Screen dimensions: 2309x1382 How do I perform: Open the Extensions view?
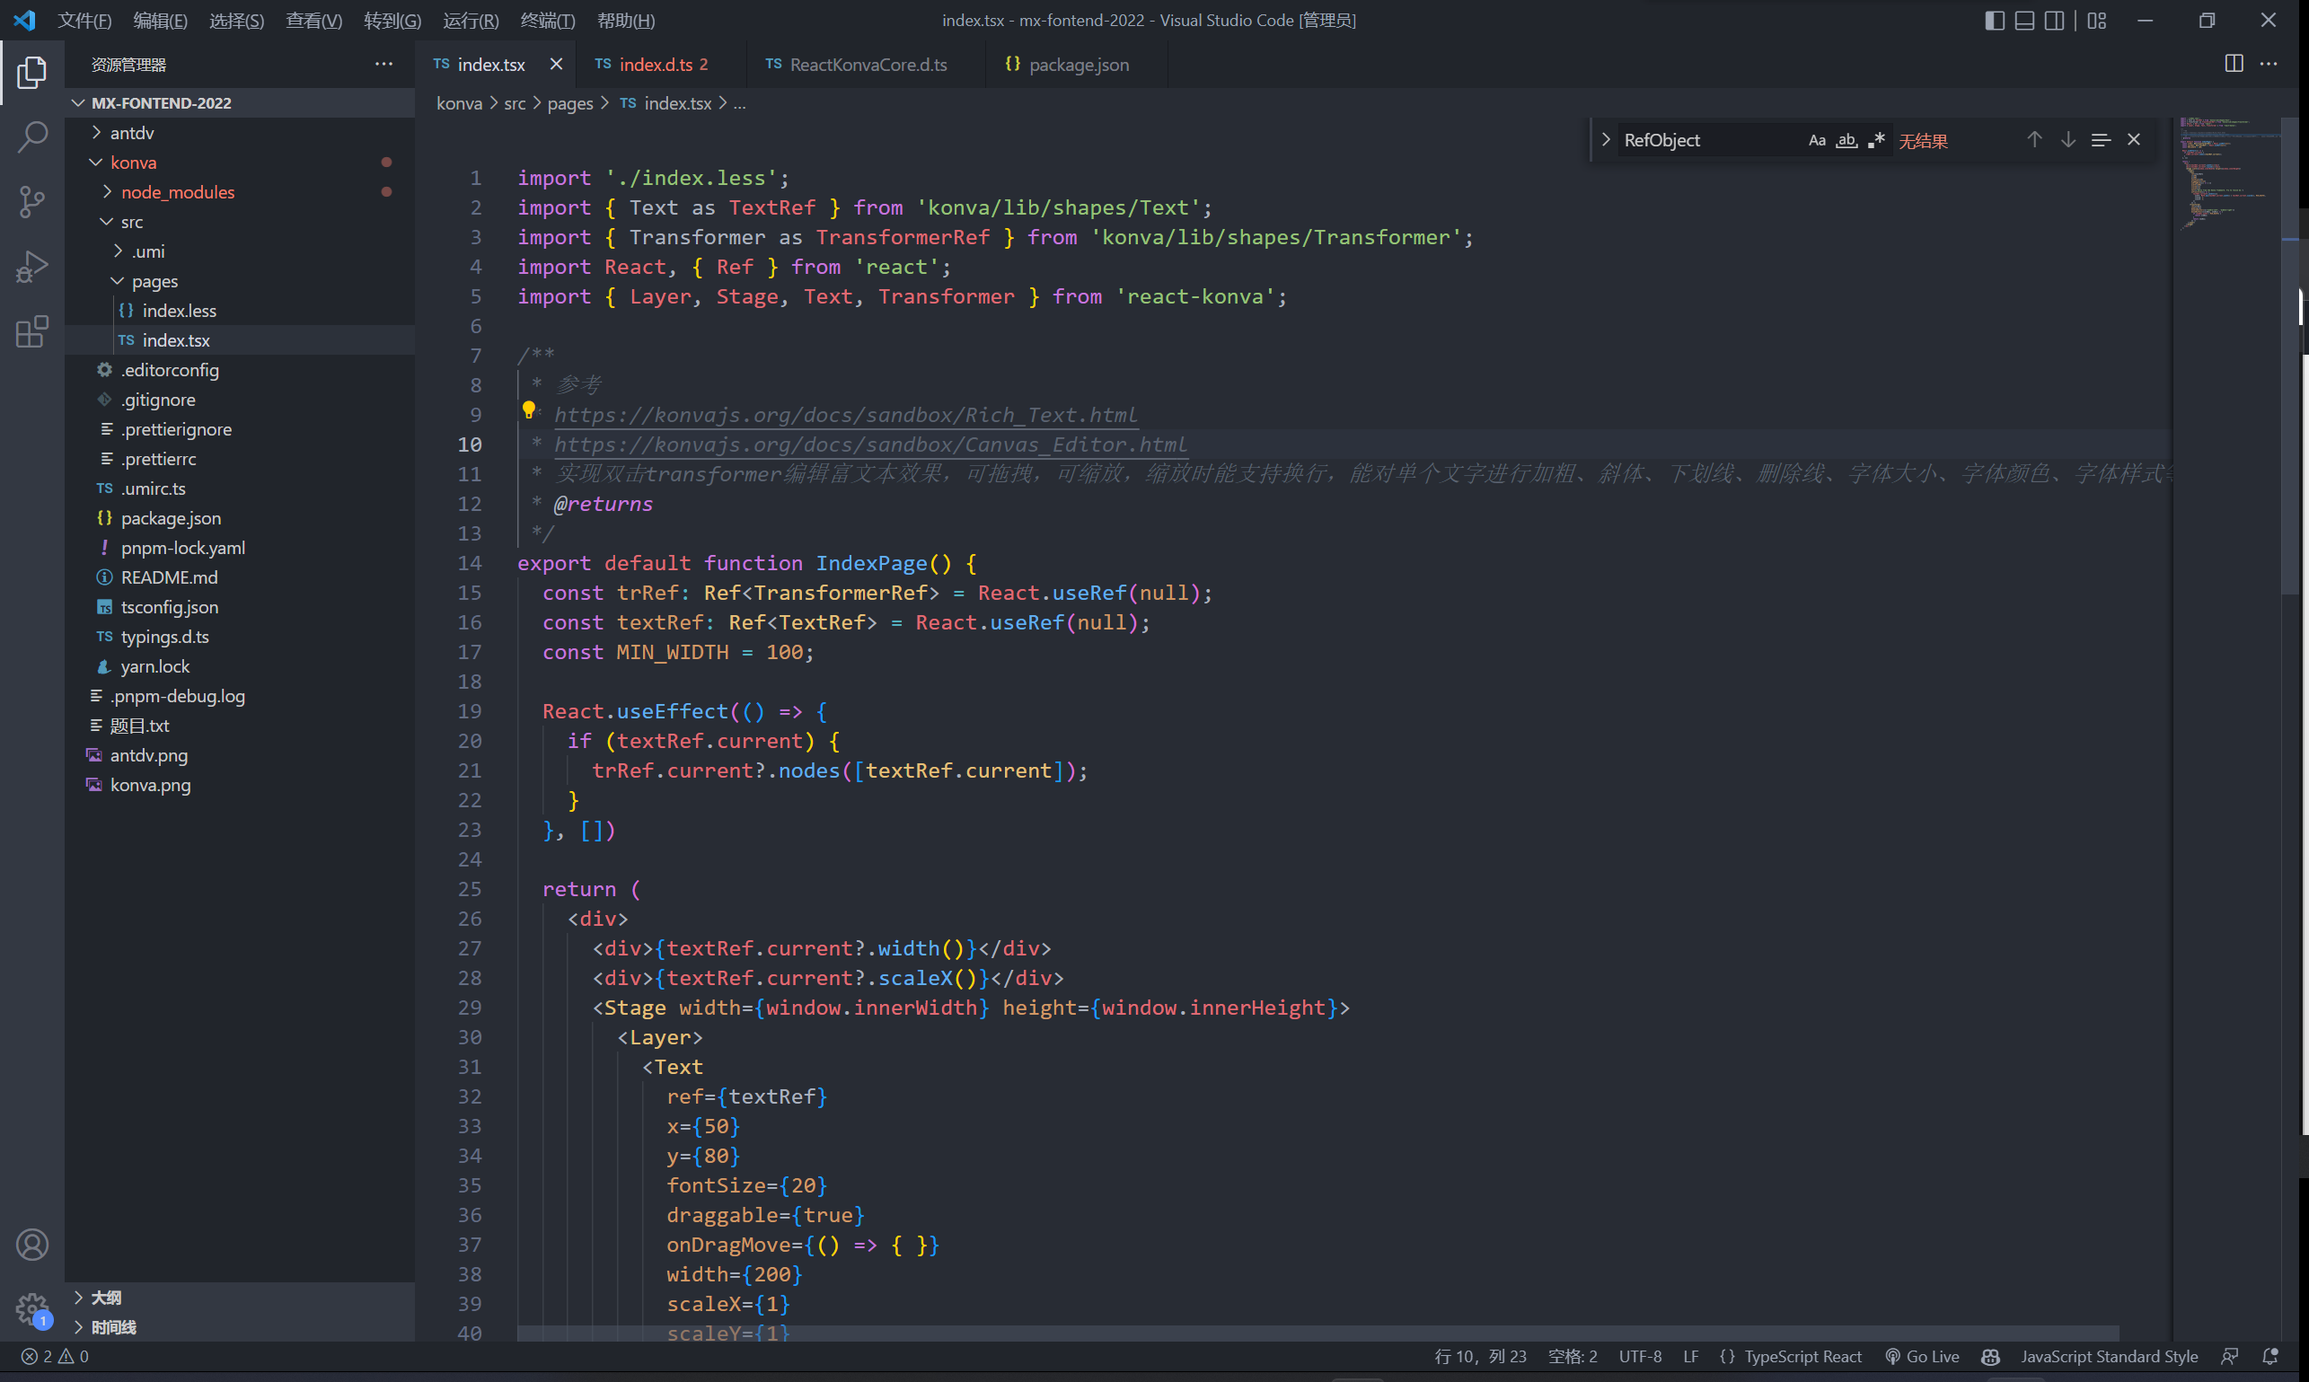coord(31,331)
